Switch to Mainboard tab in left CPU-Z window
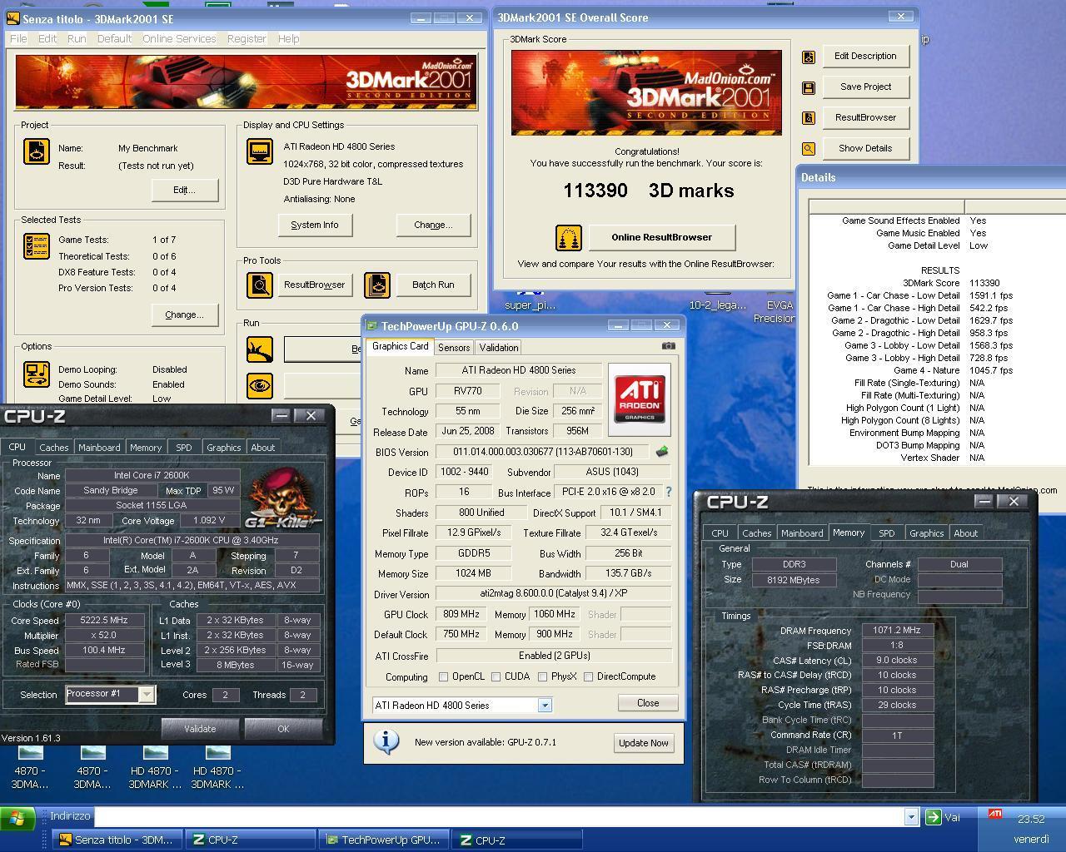Screen dimensions: 1066x852 click(x=99, y=448)
